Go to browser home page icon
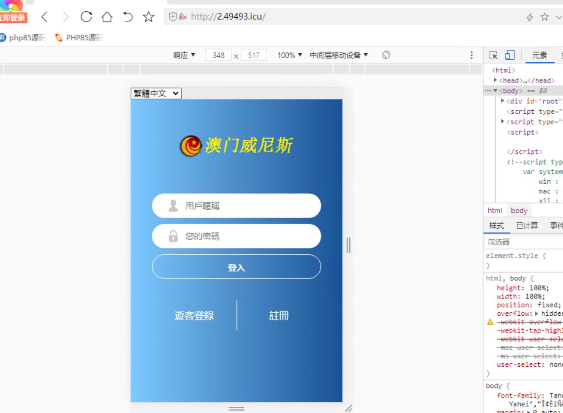 107,17
